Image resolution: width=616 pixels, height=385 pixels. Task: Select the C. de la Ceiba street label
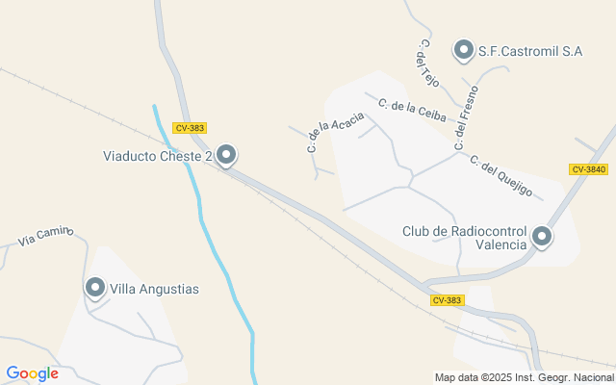[412, 110]
